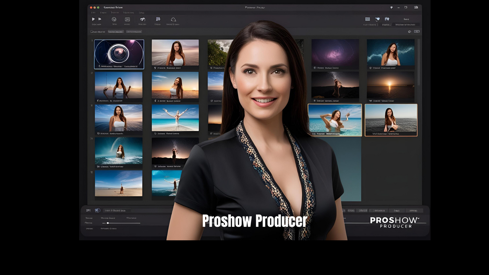Select the ocean sunset thumbnail with sun
Viewport: 489px width, 275px height.
tap(390, 85)
